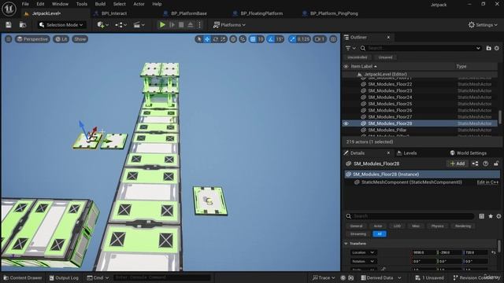Stop the play session
The height and width of the screenshot is (283, 504).
click(x=181, y=24)
